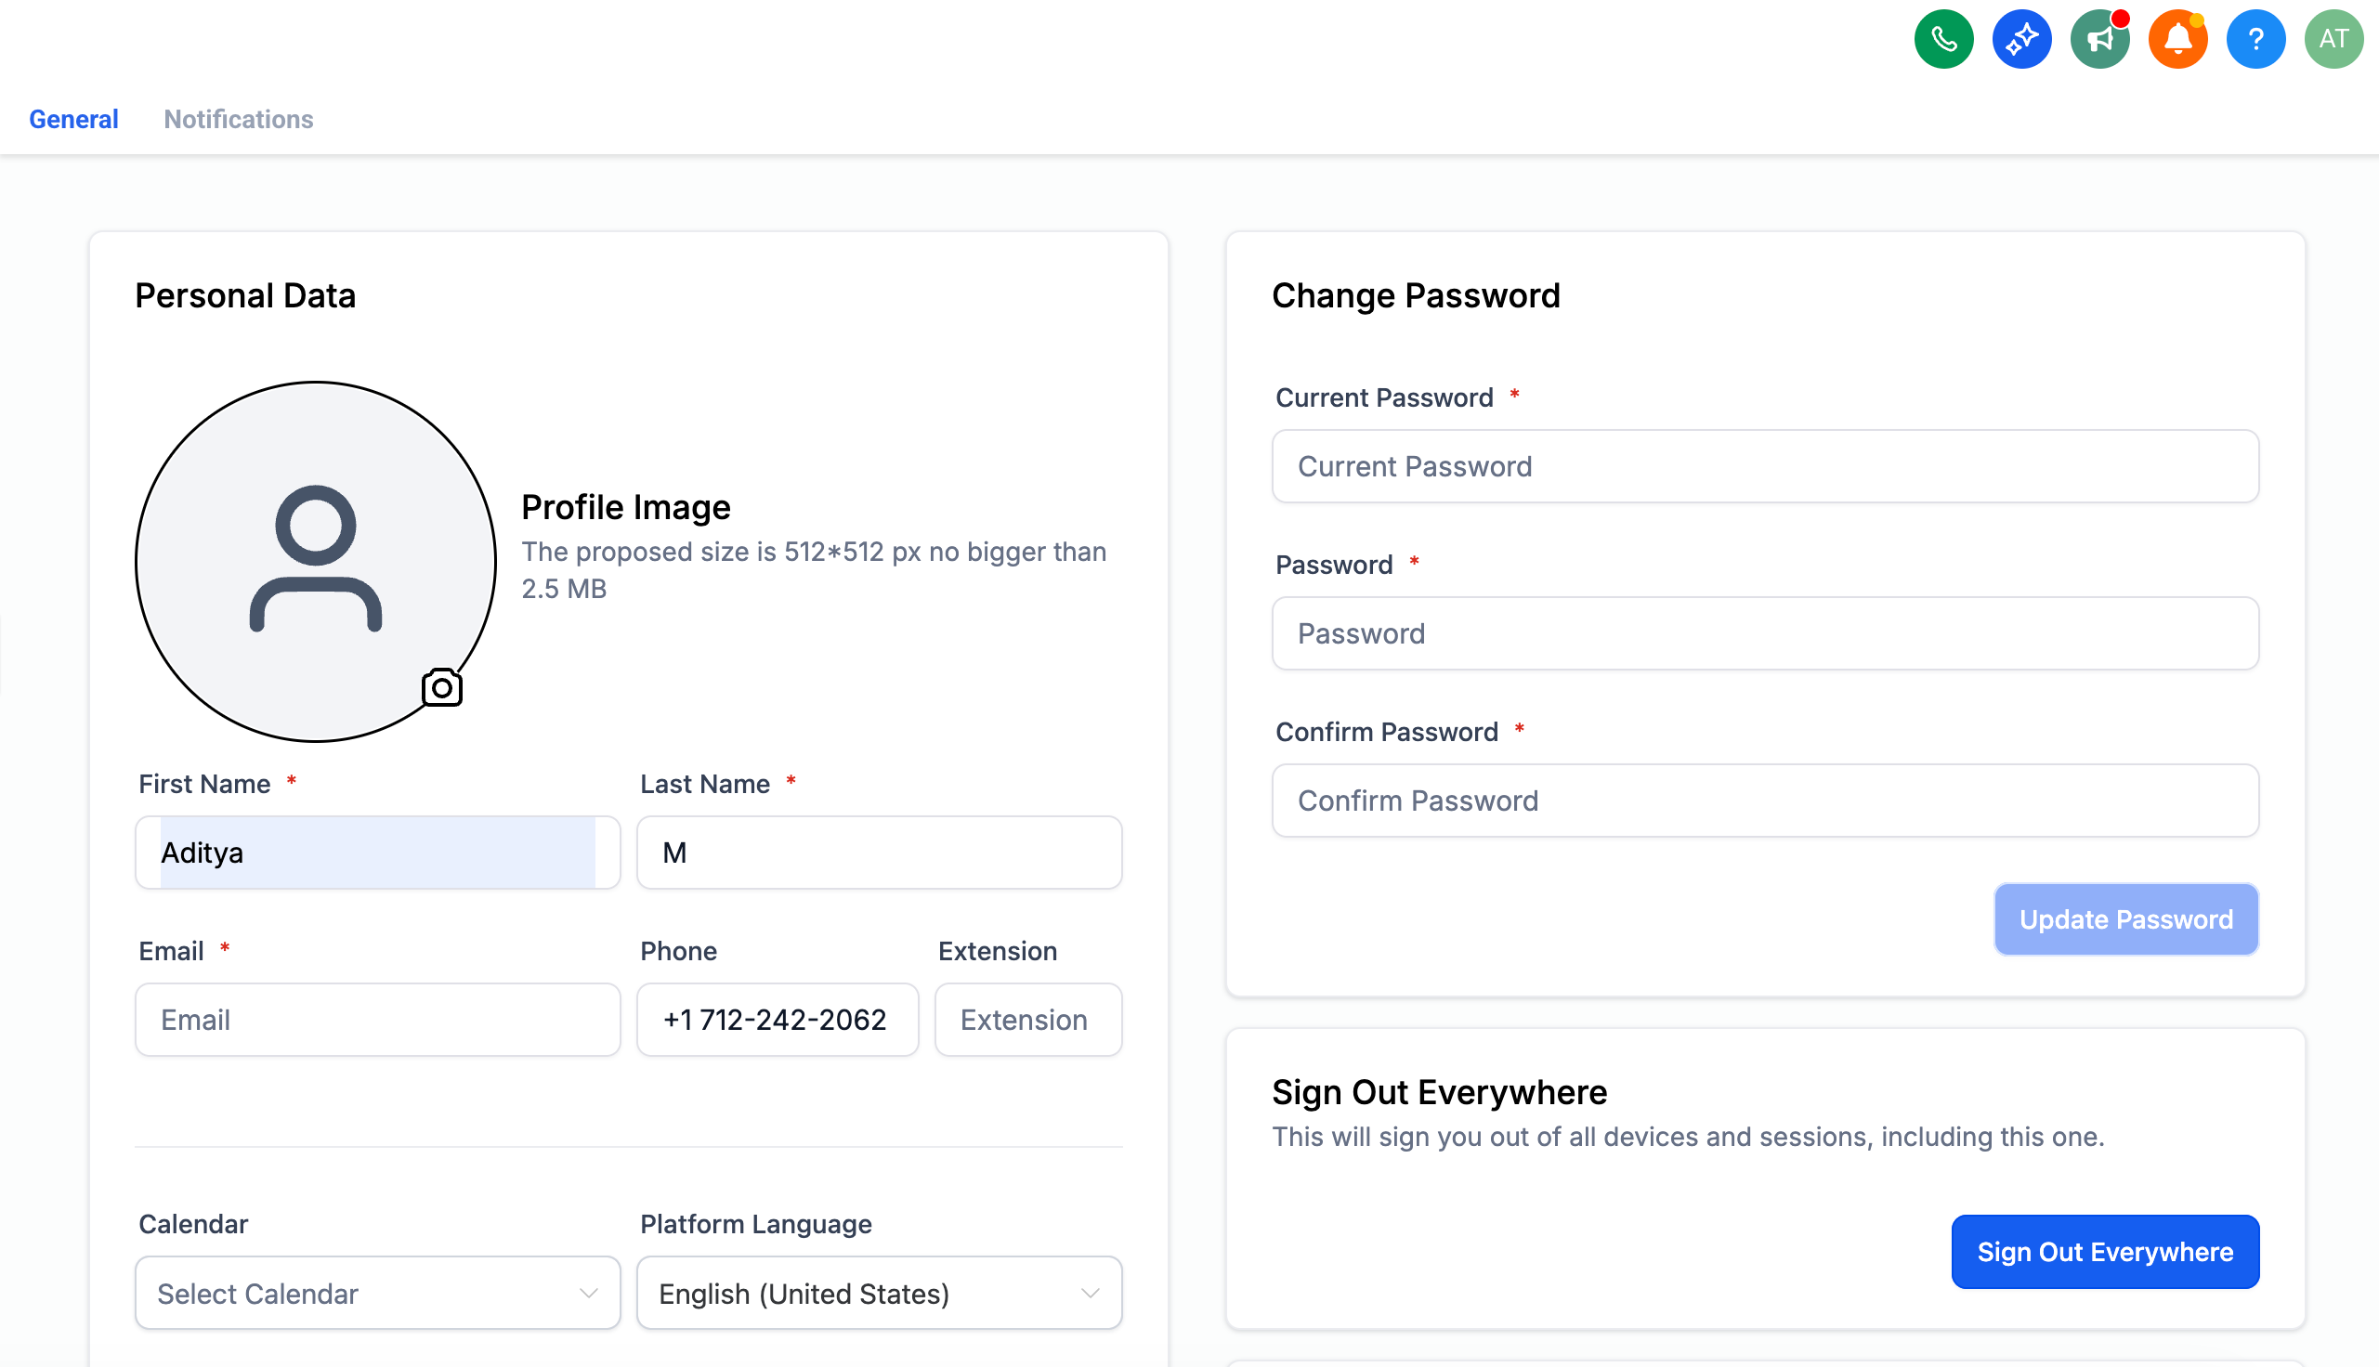
Task: Switch to the Notifications tab
Action: pyautogui.click(x=239, y=119)
